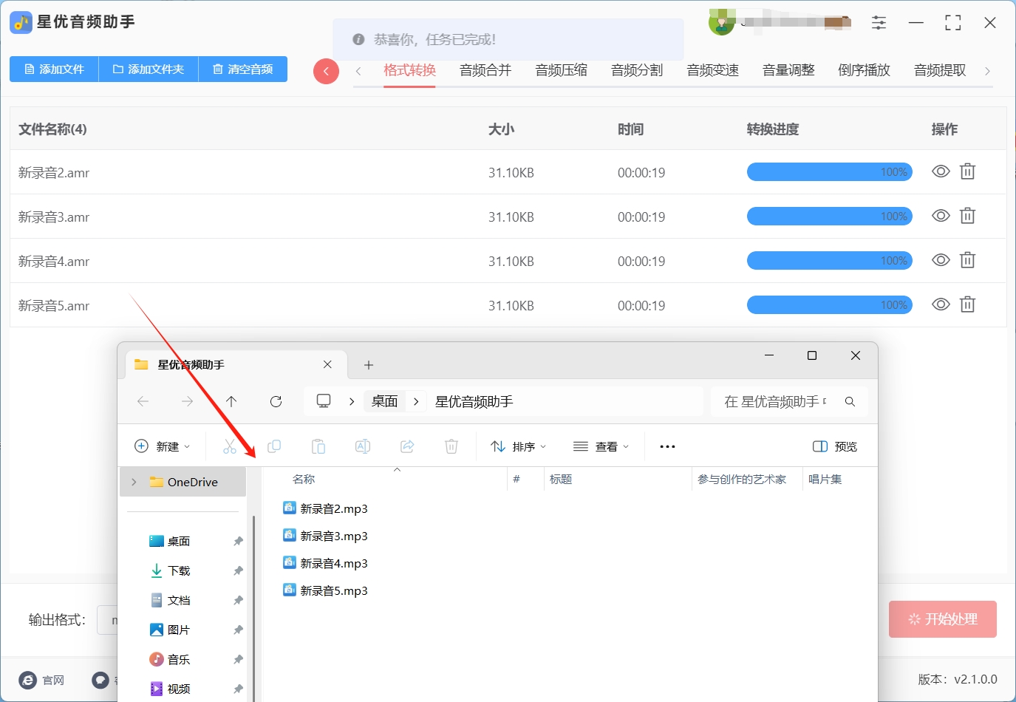
Task: Select the file 新录音4.mp3
Action: point(325,563)
